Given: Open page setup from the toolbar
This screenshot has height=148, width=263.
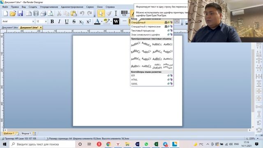Looking at the screenshot, I should pos(28,13).
